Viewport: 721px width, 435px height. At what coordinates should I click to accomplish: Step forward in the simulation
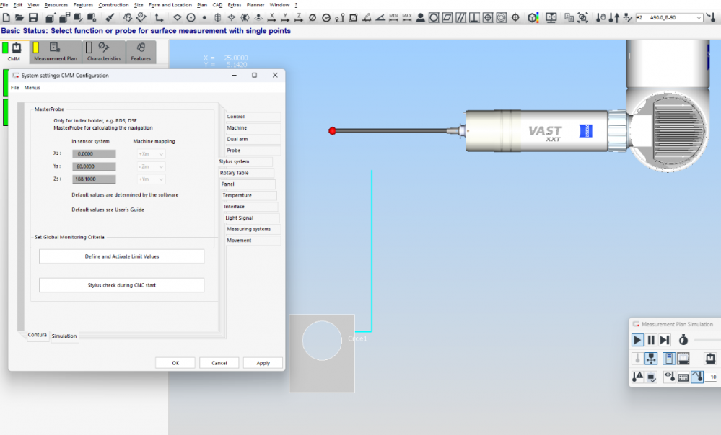(665, 340)
